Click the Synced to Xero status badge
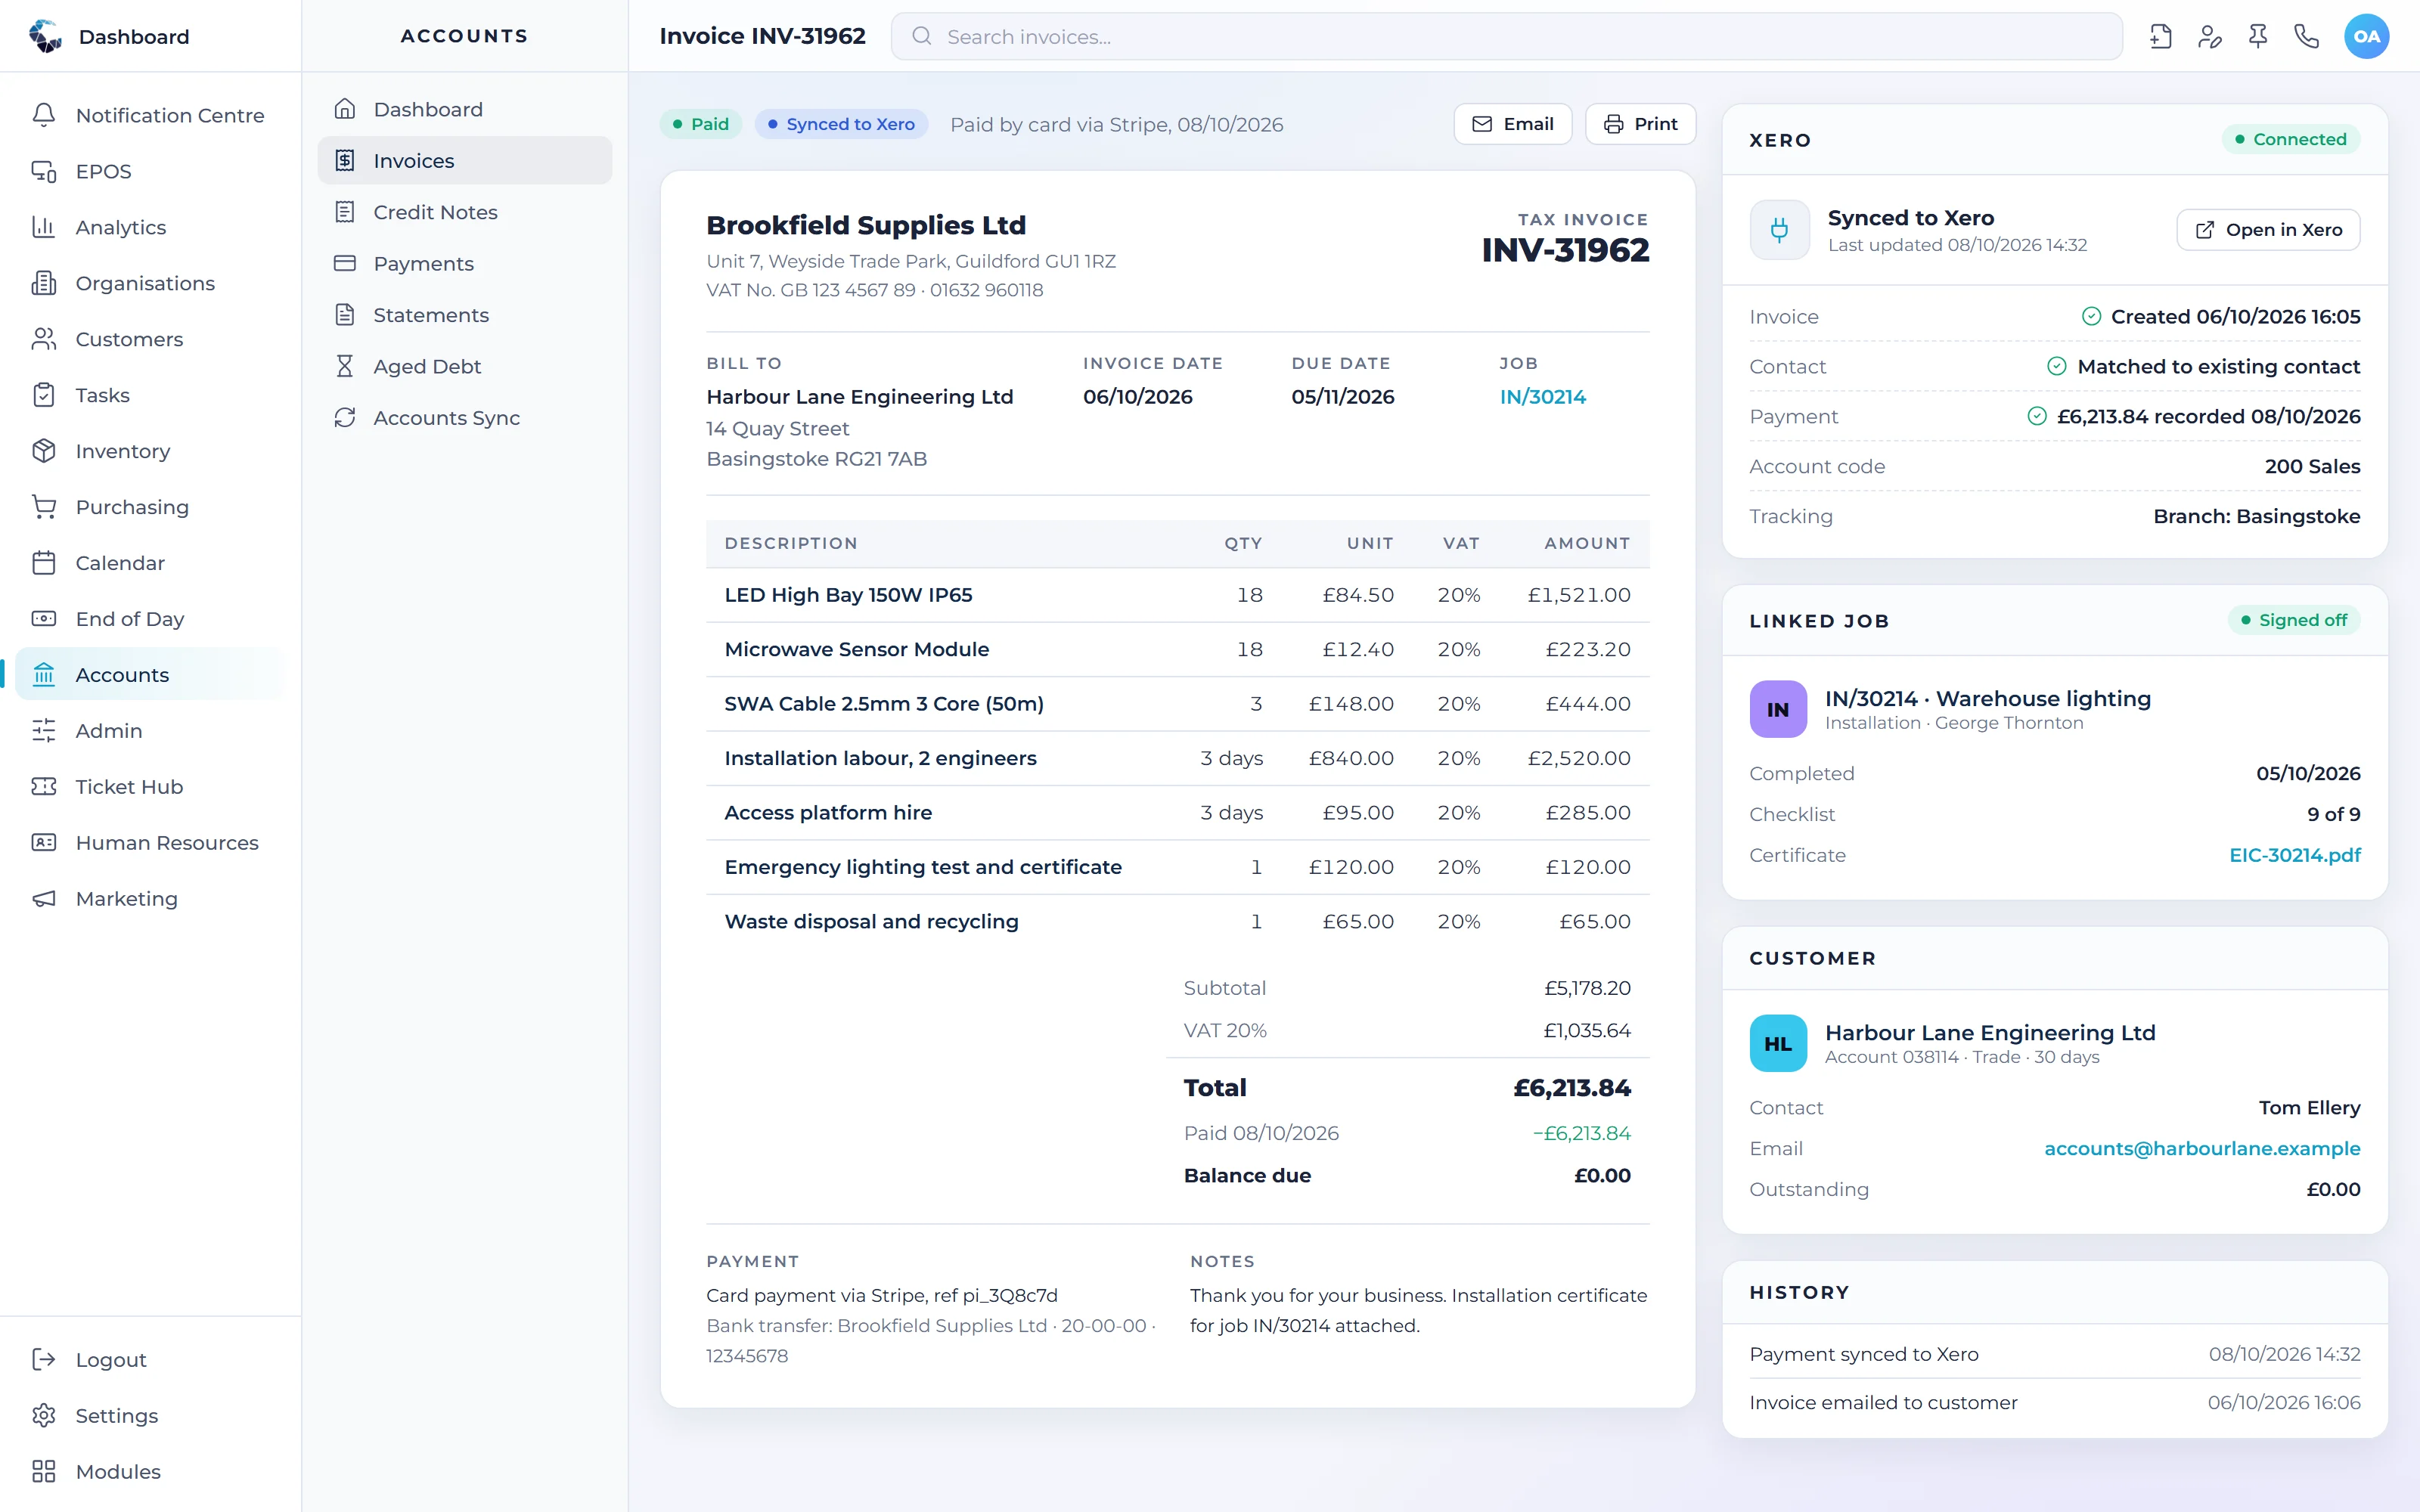2420x1512 pixels. pyautogui.click(x=841, y=124)
